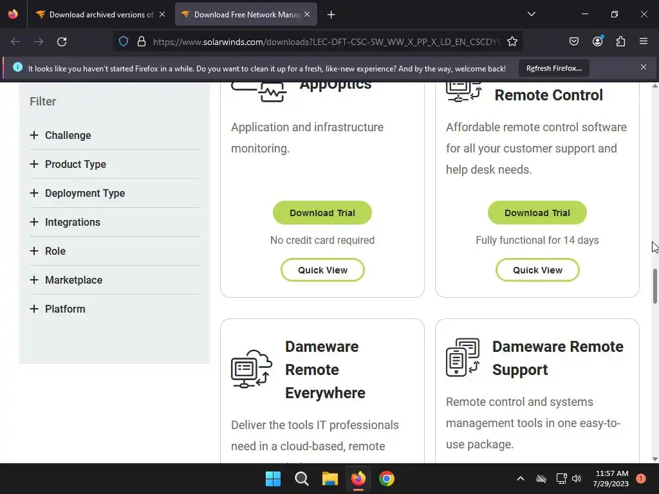
Task: Open a new tab with plus button
Action: click(x=331, y=15)
